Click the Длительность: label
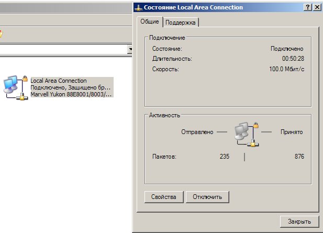 tap(172, 59)
